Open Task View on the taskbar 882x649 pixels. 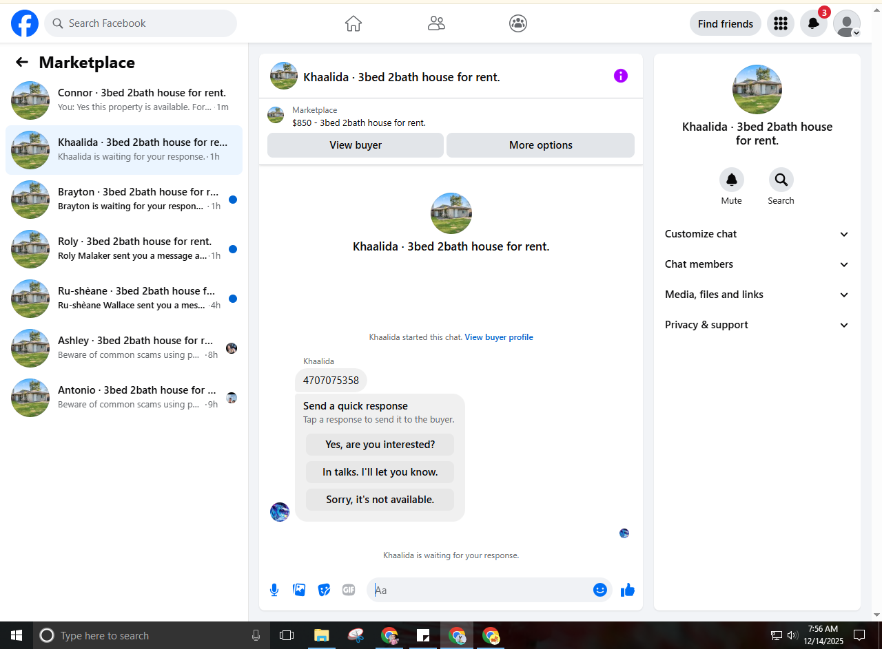287,635
